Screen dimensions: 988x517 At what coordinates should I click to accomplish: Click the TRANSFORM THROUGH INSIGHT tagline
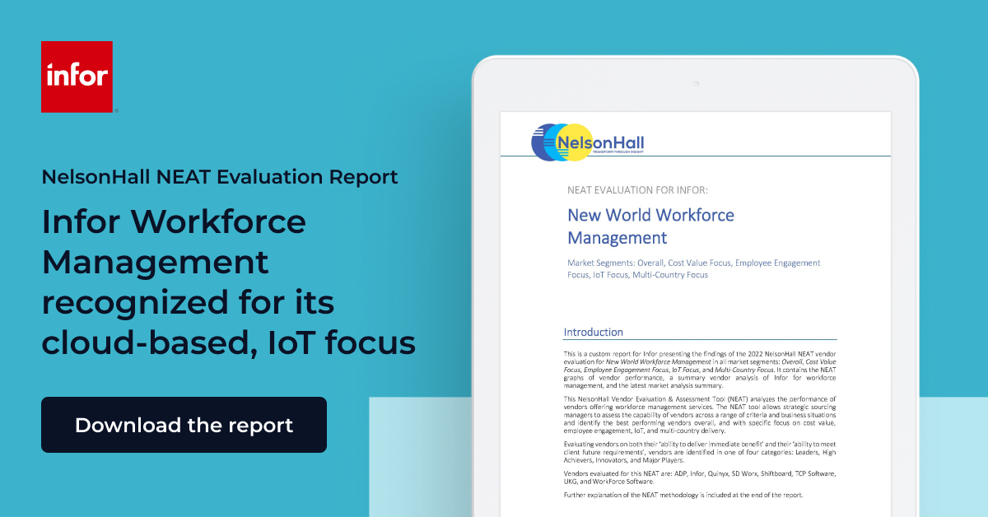click(x=617, y=153)
